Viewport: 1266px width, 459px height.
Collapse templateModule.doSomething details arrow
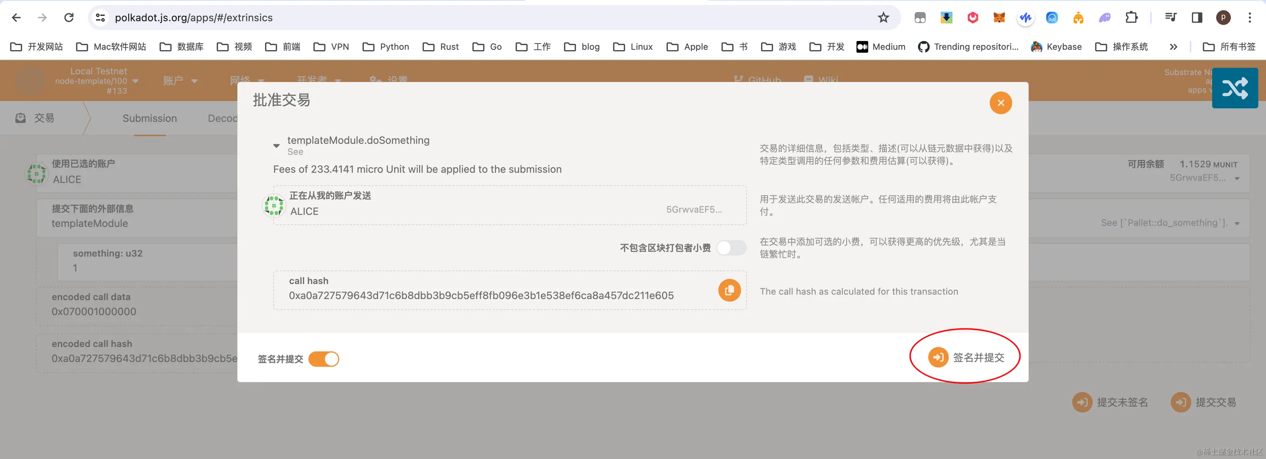pos(276,146)
